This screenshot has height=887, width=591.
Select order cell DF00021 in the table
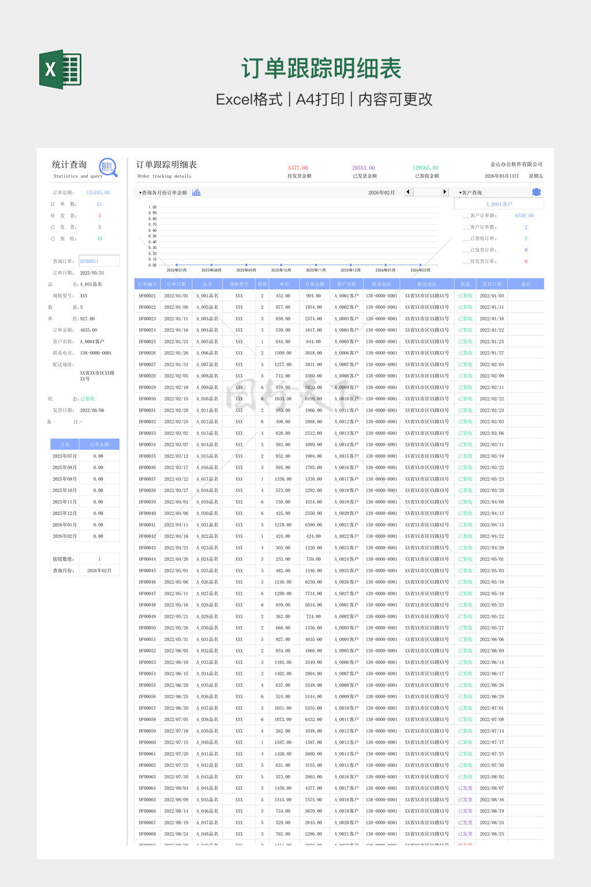click(147, 296)
